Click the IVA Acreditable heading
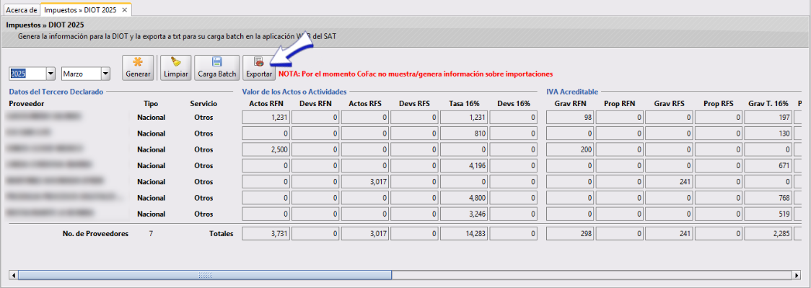This screenshot has height=288, width=811. (x=572, y=92)
